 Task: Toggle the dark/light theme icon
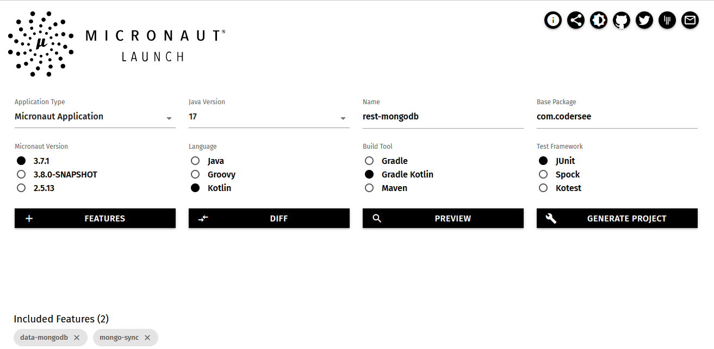click(x=599, y=21)
